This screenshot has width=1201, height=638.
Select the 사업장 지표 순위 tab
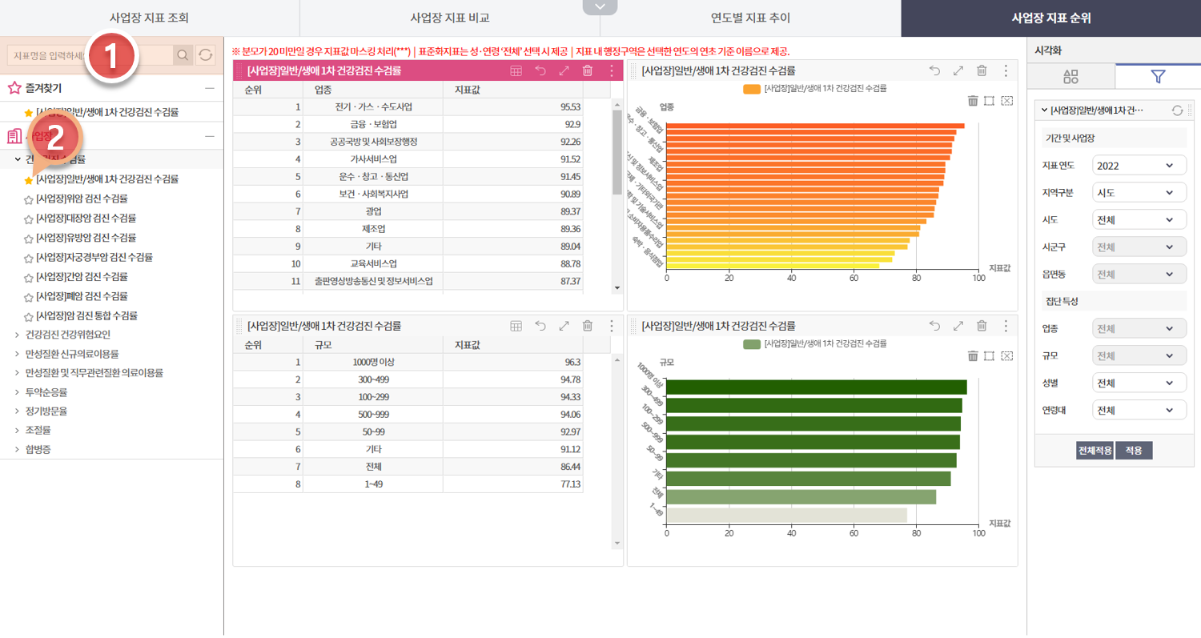pyautogui.click(x=1051, y=18)
